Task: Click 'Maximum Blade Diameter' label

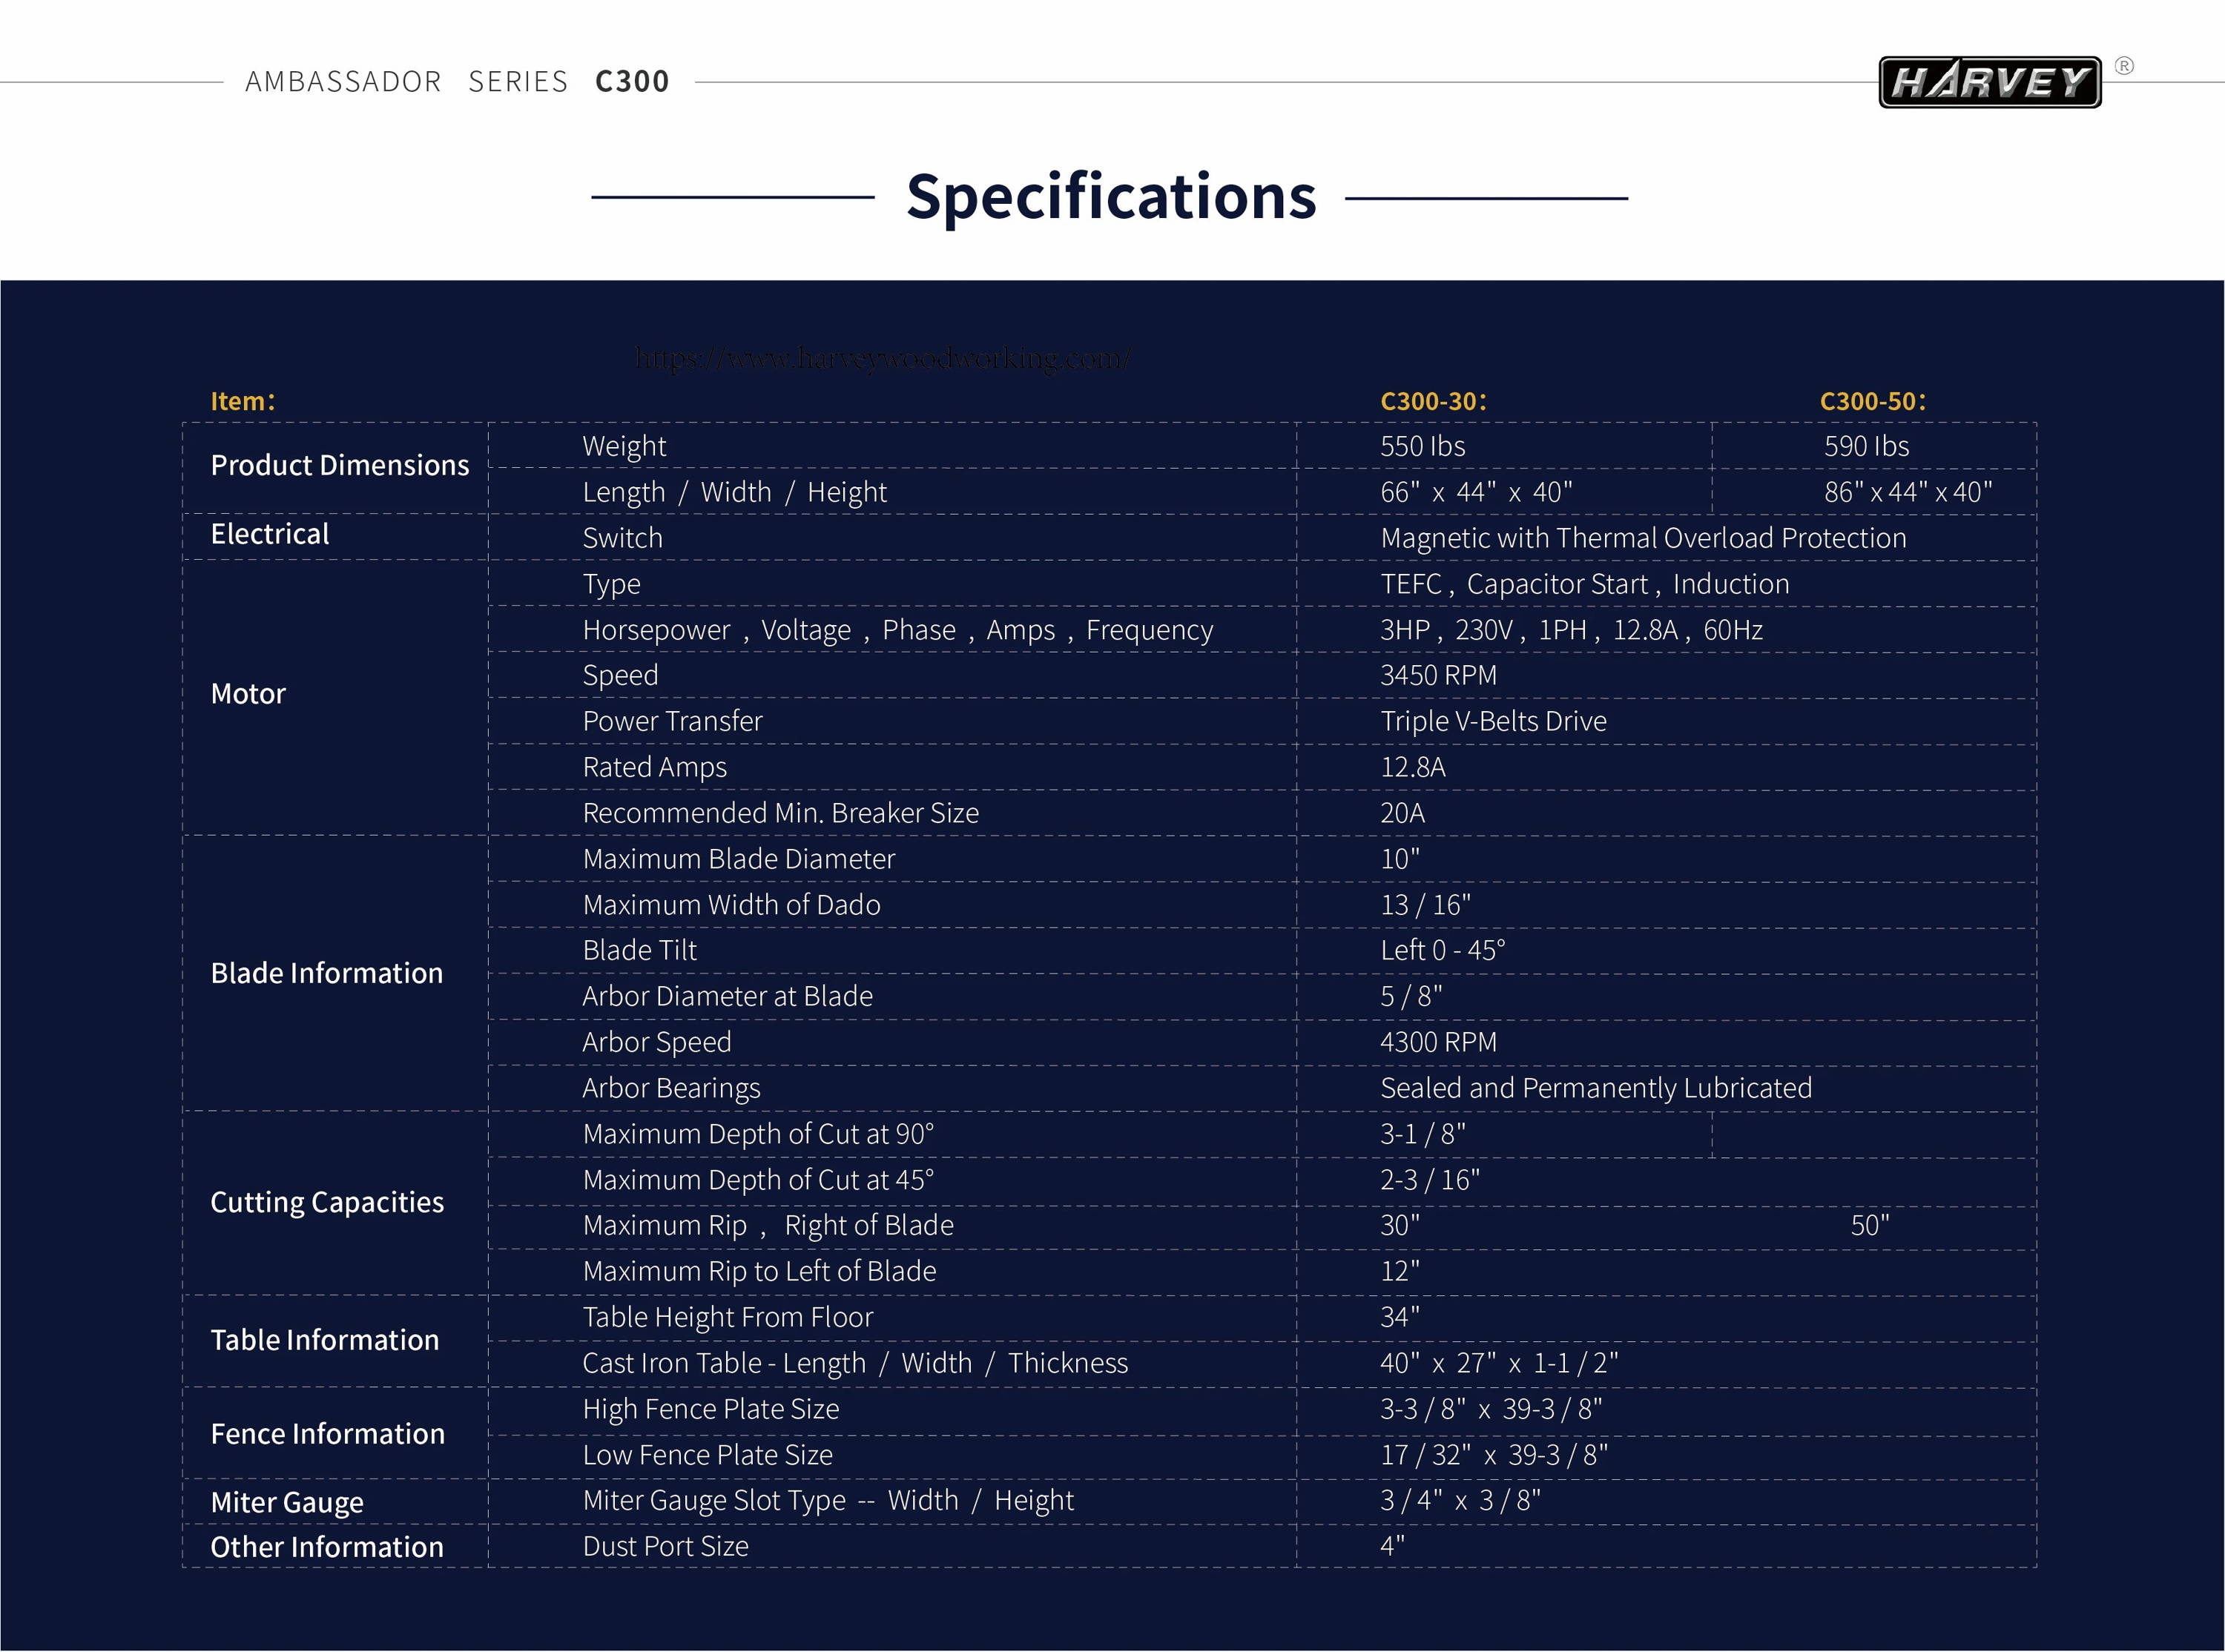Action: coord(738,859)
